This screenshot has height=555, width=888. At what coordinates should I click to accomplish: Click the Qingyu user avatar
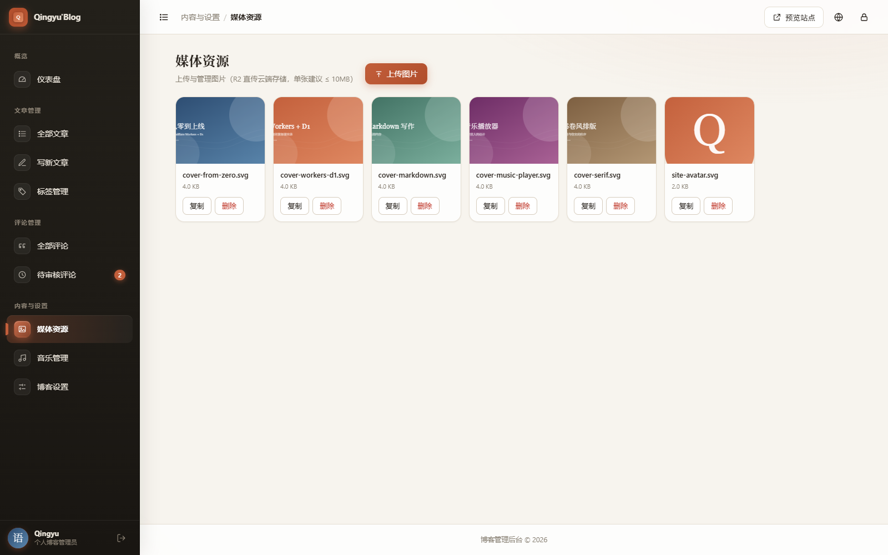tap(18, 538)
